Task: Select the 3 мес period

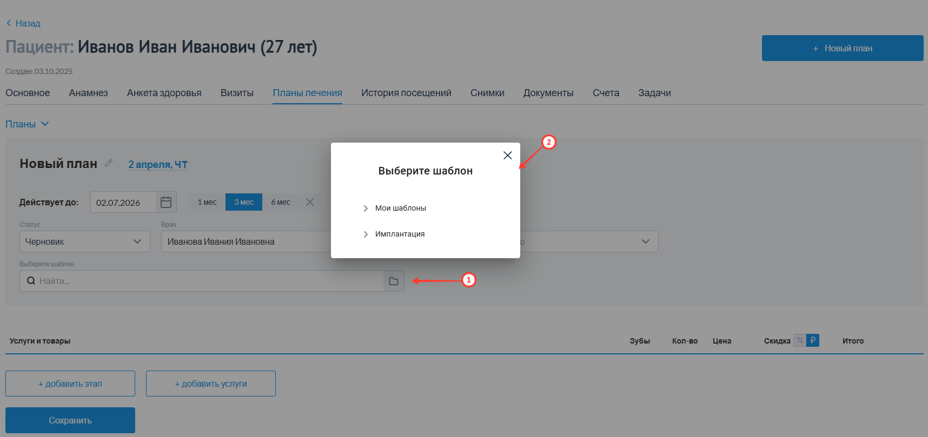Action: point(244,202)
